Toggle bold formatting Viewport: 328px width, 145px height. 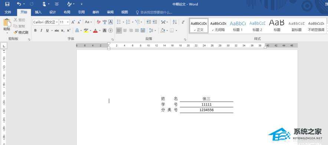pos(35,30)
